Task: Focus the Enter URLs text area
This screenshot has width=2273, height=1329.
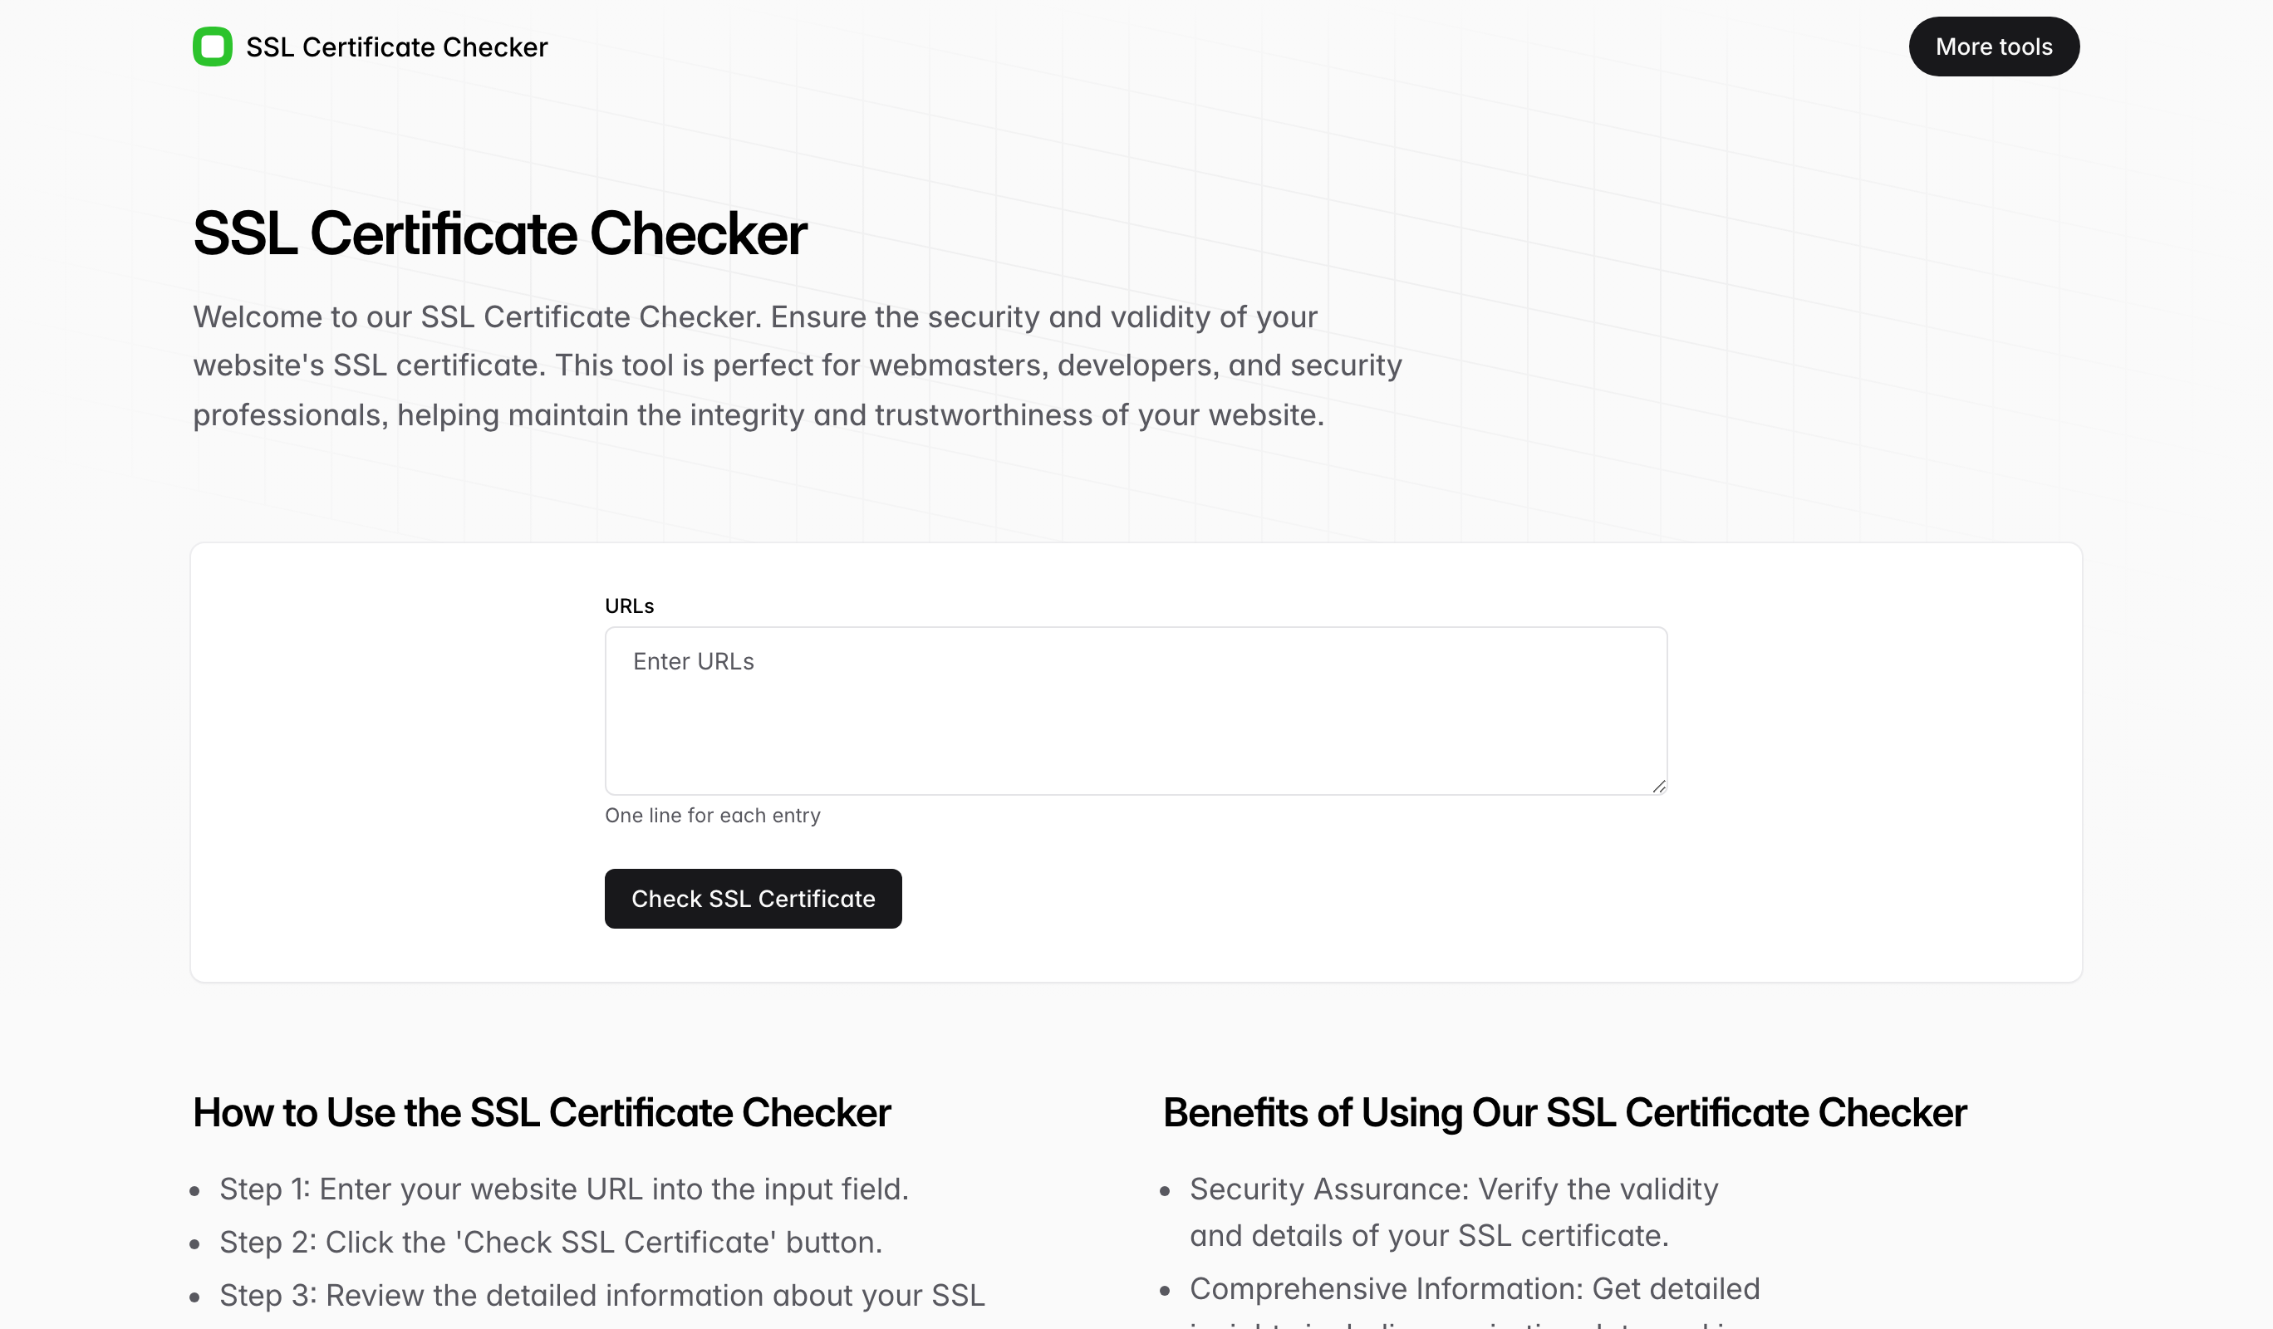Action: tap(1136, 710)
